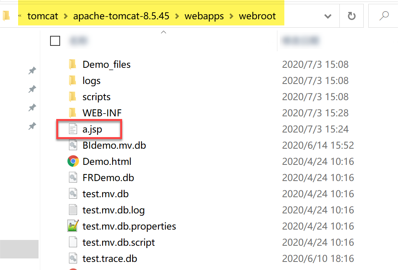Viewport: 398px width, 270px height.
Task: Open the Demo_files folder
Action: pos(106,64)
